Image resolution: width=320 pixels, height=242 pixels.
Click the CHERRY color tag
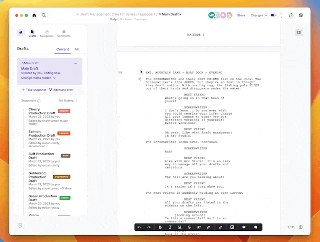point(64,111)
